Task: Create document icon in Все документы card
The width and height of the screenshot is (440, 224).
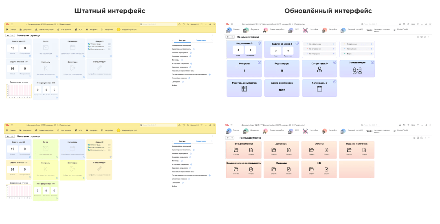Action: click(251, 150)
